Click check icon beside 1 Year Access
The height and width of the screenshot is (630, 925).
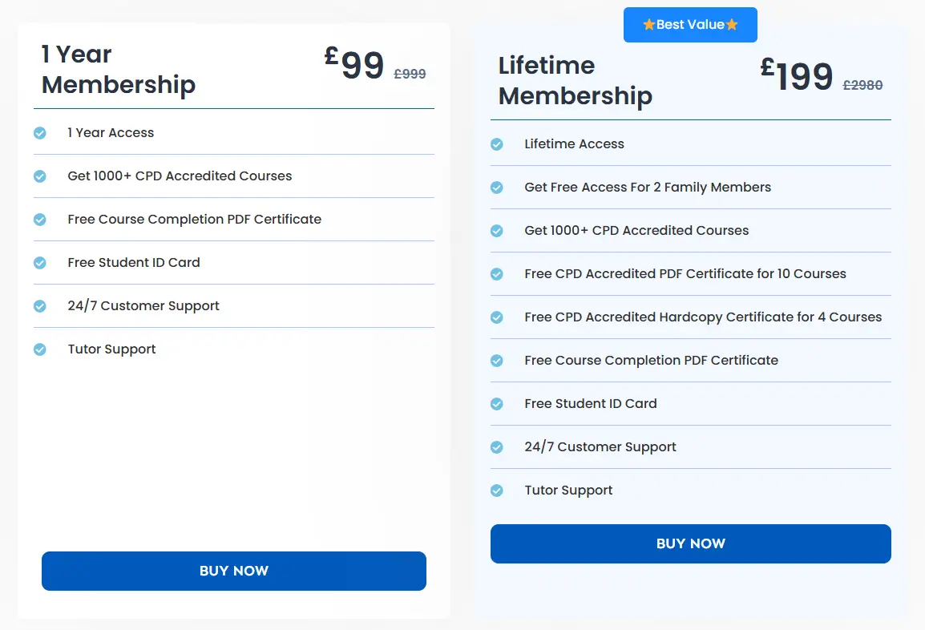point(40,133)
